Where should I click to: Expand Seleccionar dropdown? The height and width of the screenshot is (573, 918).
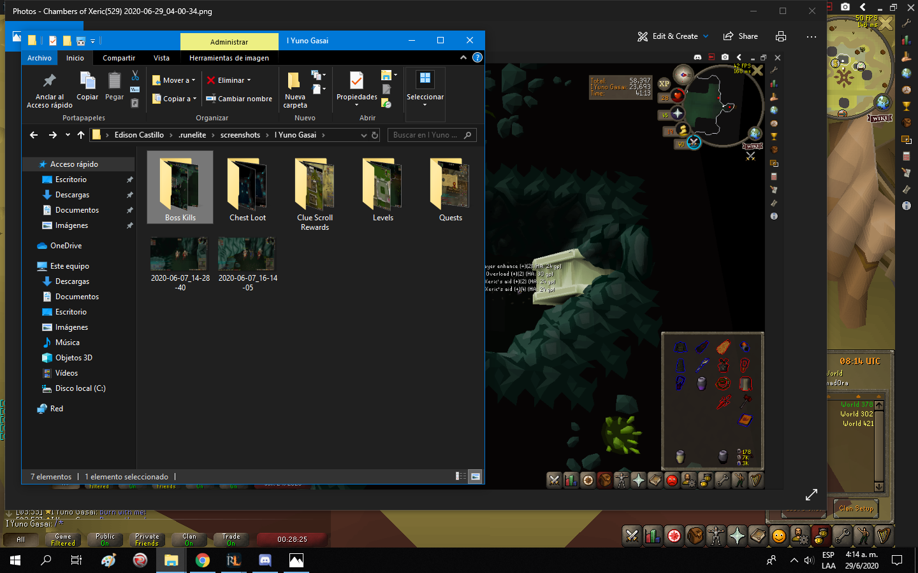point(425,104)
